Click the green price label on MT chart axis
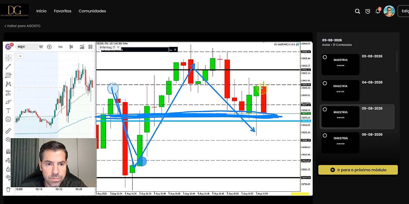 click(305, 113)
